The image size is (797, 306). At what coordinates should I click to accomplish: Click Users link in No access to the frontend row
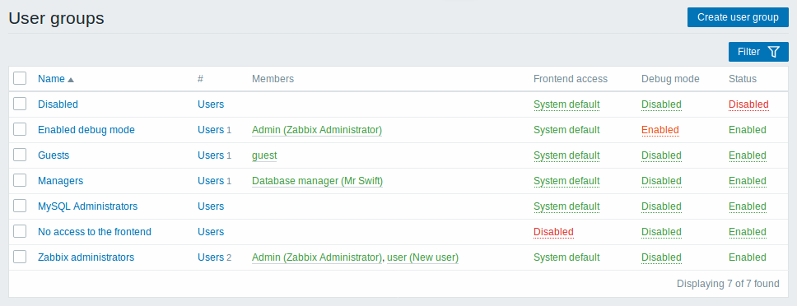(211, 231)
